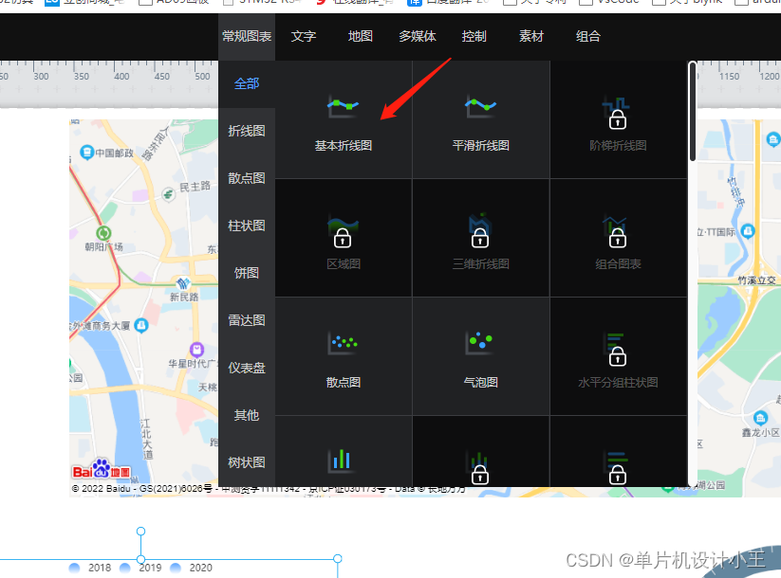Click the 新民路 station icon on map

(x=183, y=283)
